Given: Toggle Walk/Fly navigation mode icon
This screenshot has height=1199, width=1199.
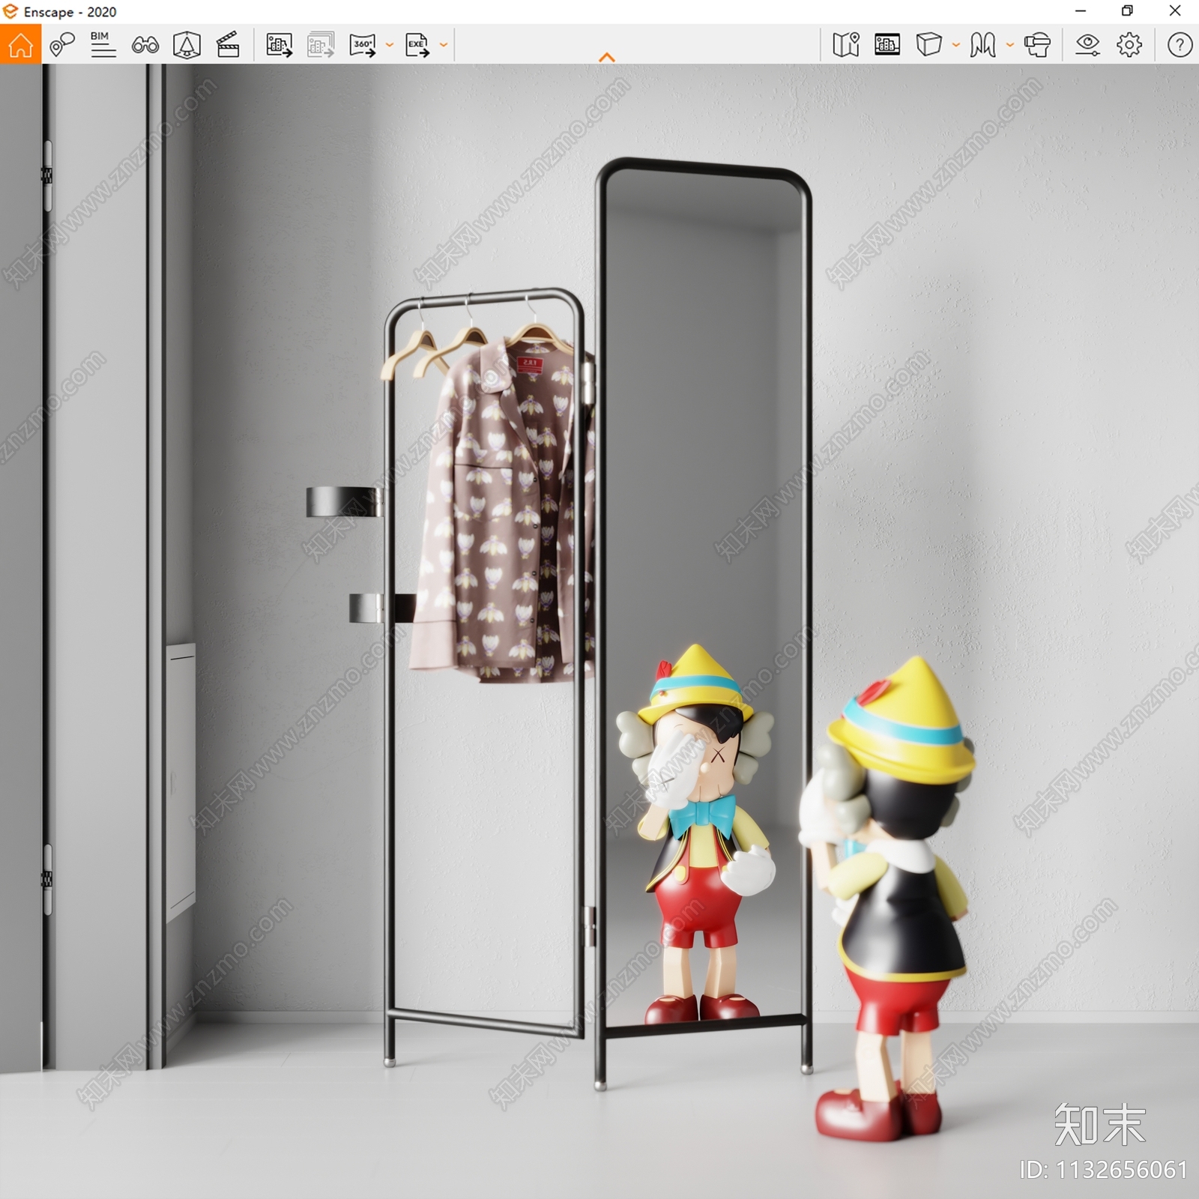Looking at the screenshot, I should tap(982, 45).
